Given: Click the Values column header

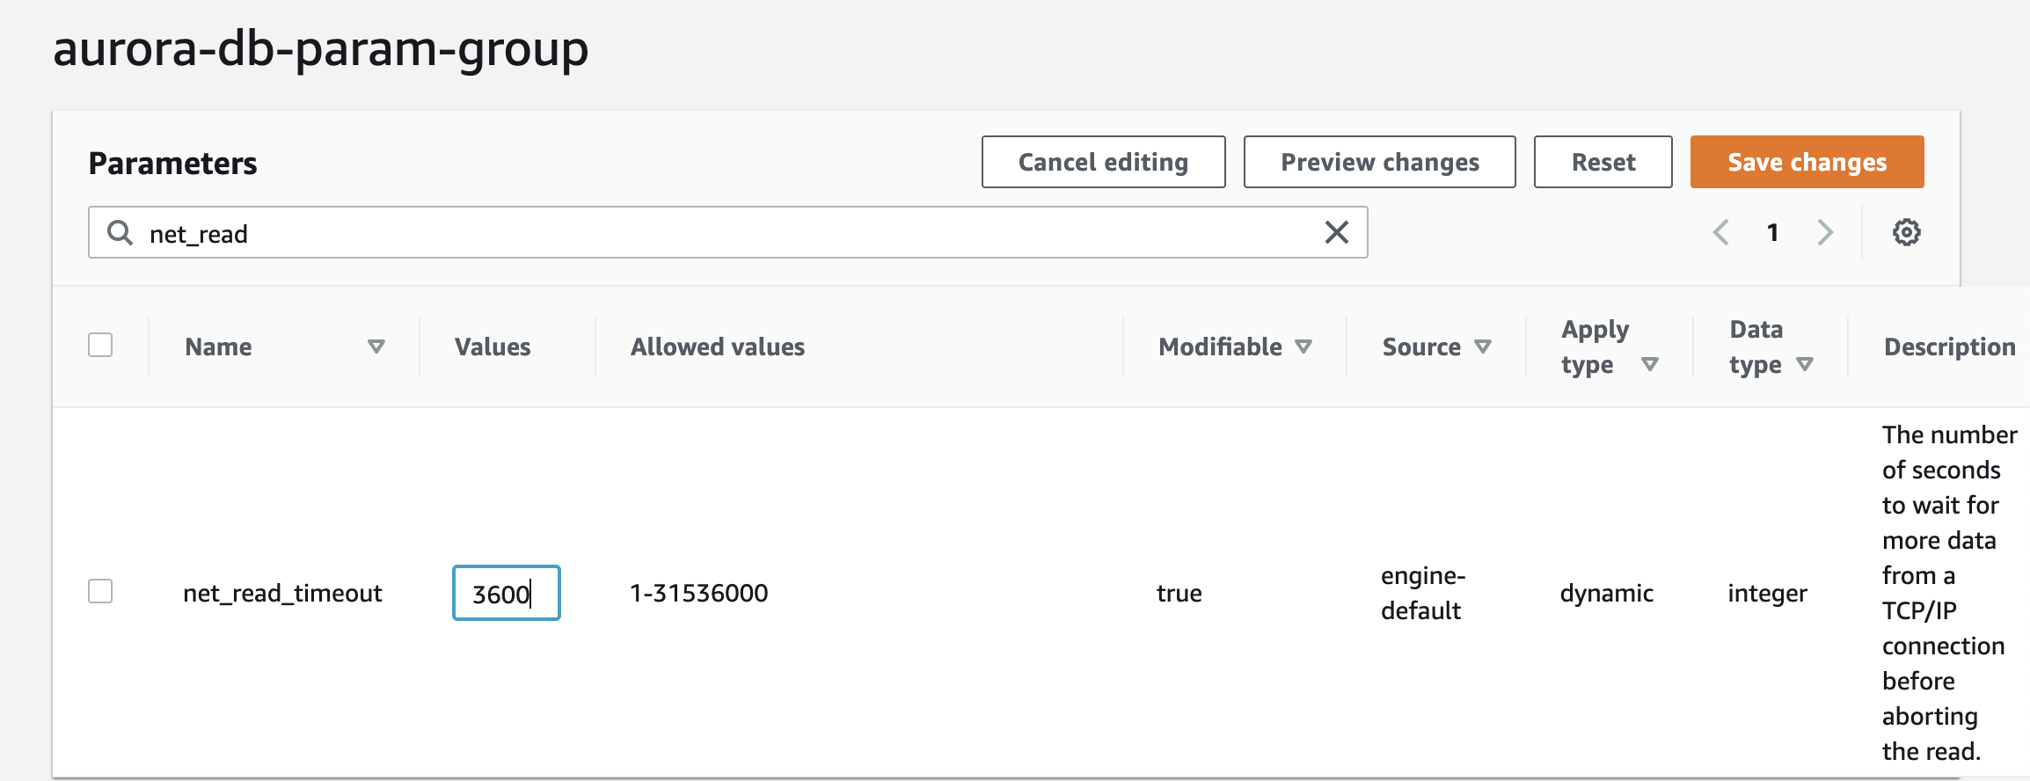Looking at the screenshot, I should pyautogui.click(x=493, y=347).
